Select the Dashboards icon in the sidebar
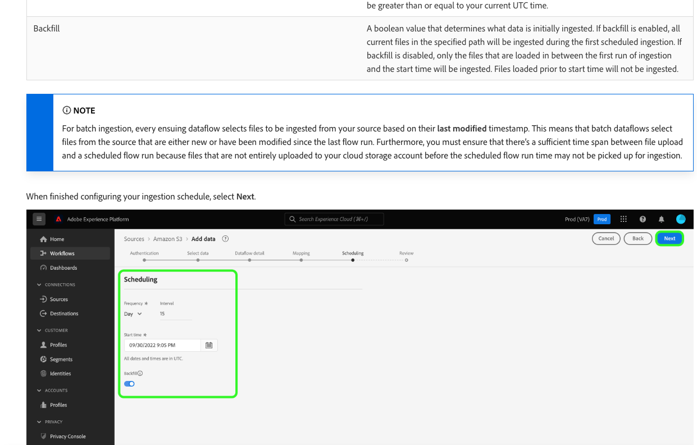697x445 pixels. click(x=44, y=267)
